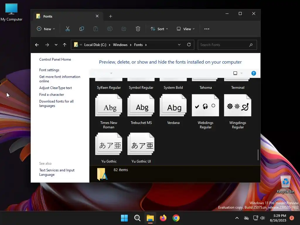Click the vertical scrollbar thumb in font list
Screen dimensions: 300x225
point(258,155)
